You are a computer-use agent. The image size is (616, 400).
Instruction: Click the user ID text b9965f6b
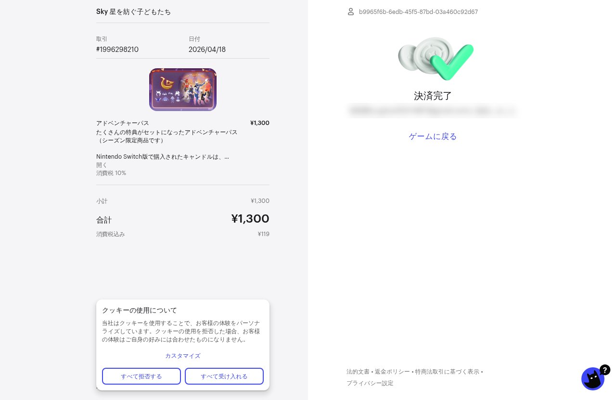tap(418, 12)
